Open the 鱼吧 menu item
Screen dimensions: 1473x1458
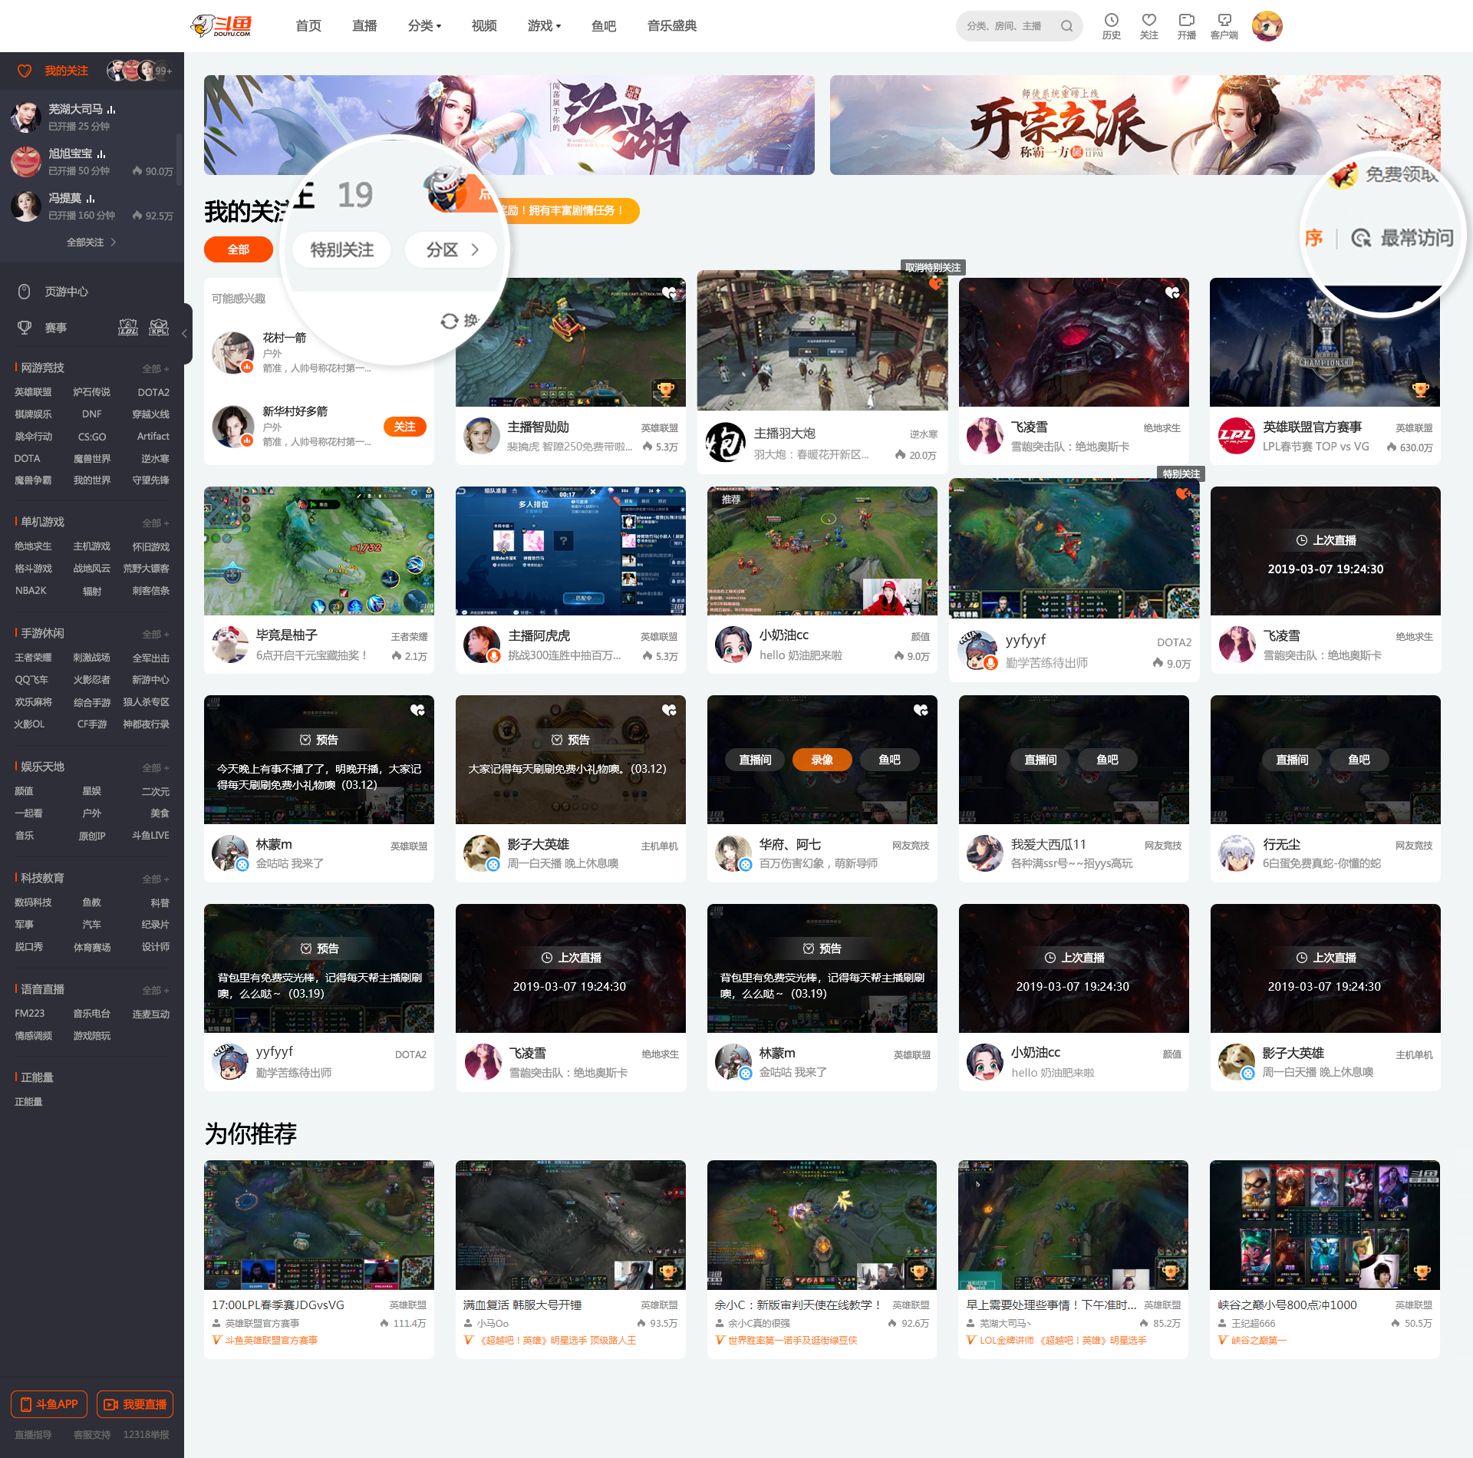pyautogui.click(x=604, y=26)
